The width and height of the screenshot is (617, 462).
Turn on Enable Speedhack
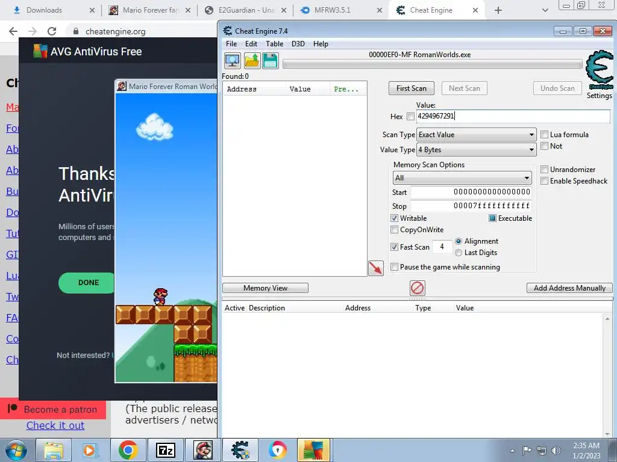(544, 180)
